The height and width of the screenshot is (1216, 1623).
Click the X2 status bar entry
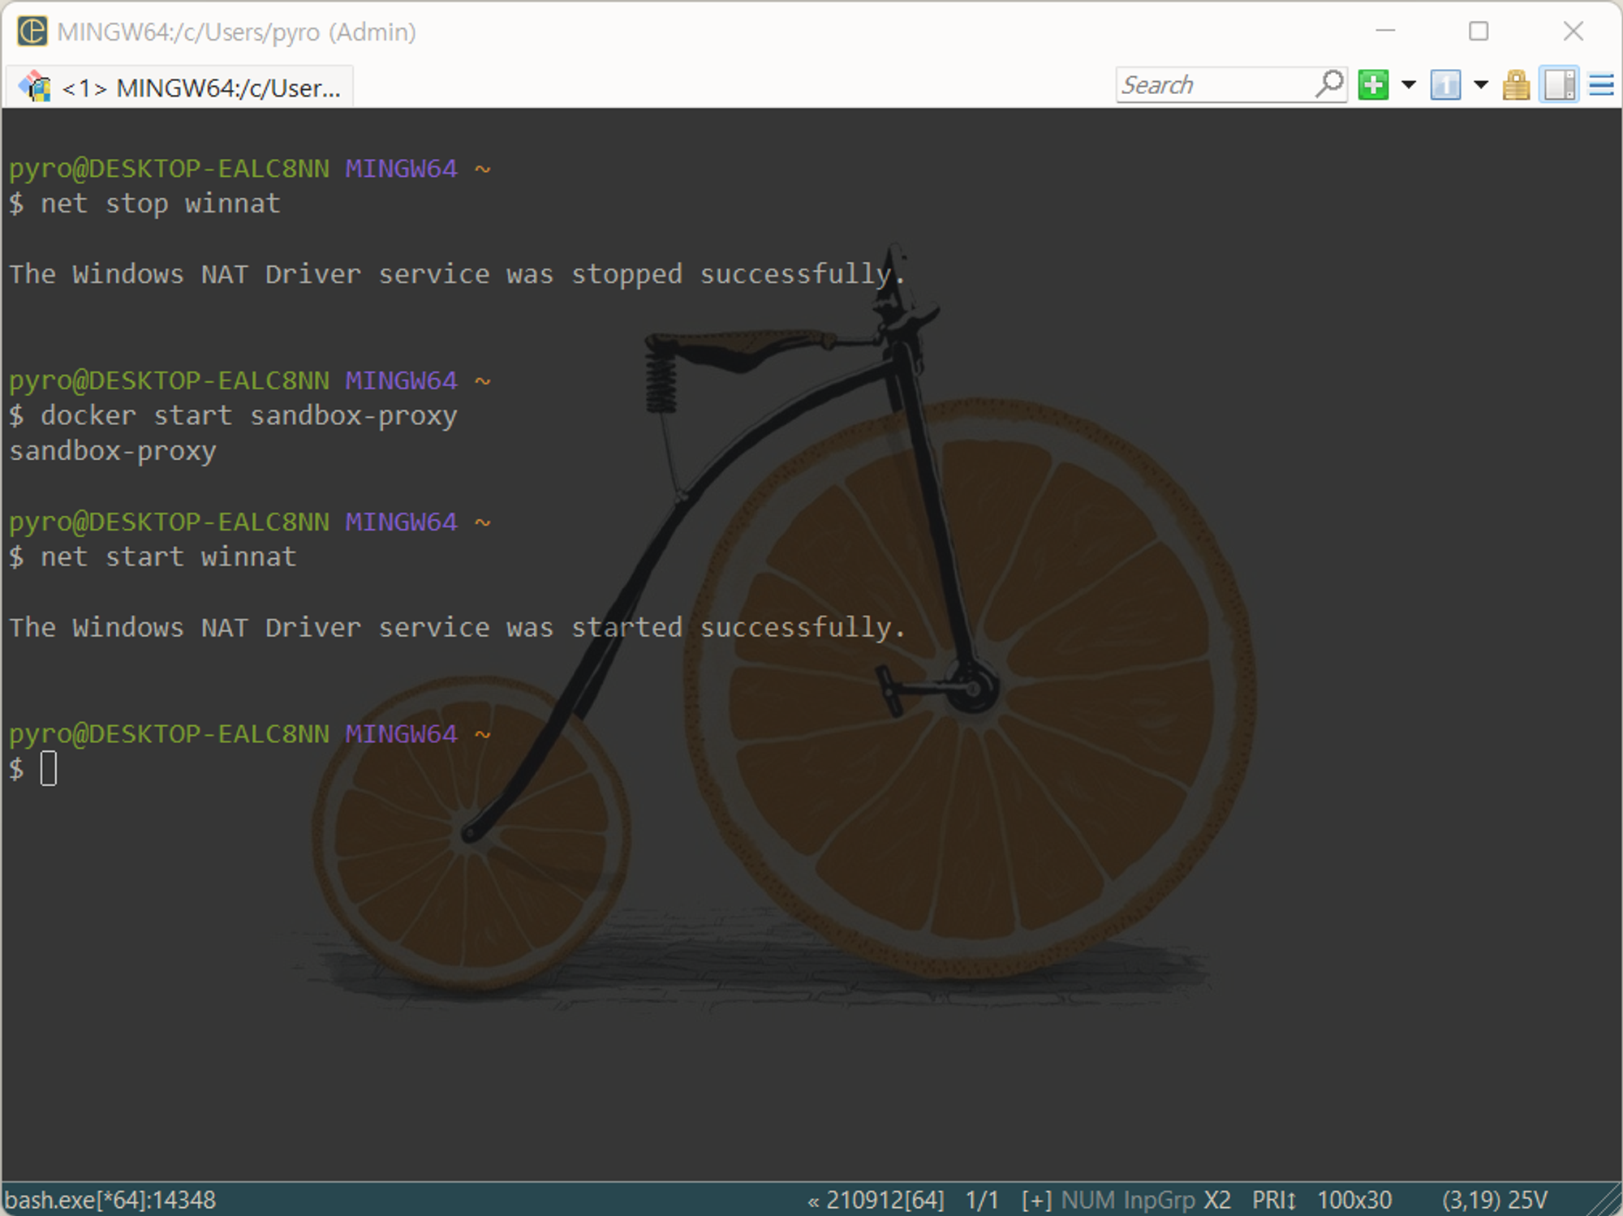1217,1200
